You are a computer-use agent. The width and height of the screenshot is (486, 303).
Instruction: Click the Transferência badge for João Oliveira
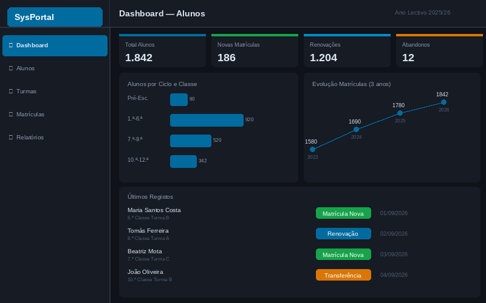pos(343,275)
